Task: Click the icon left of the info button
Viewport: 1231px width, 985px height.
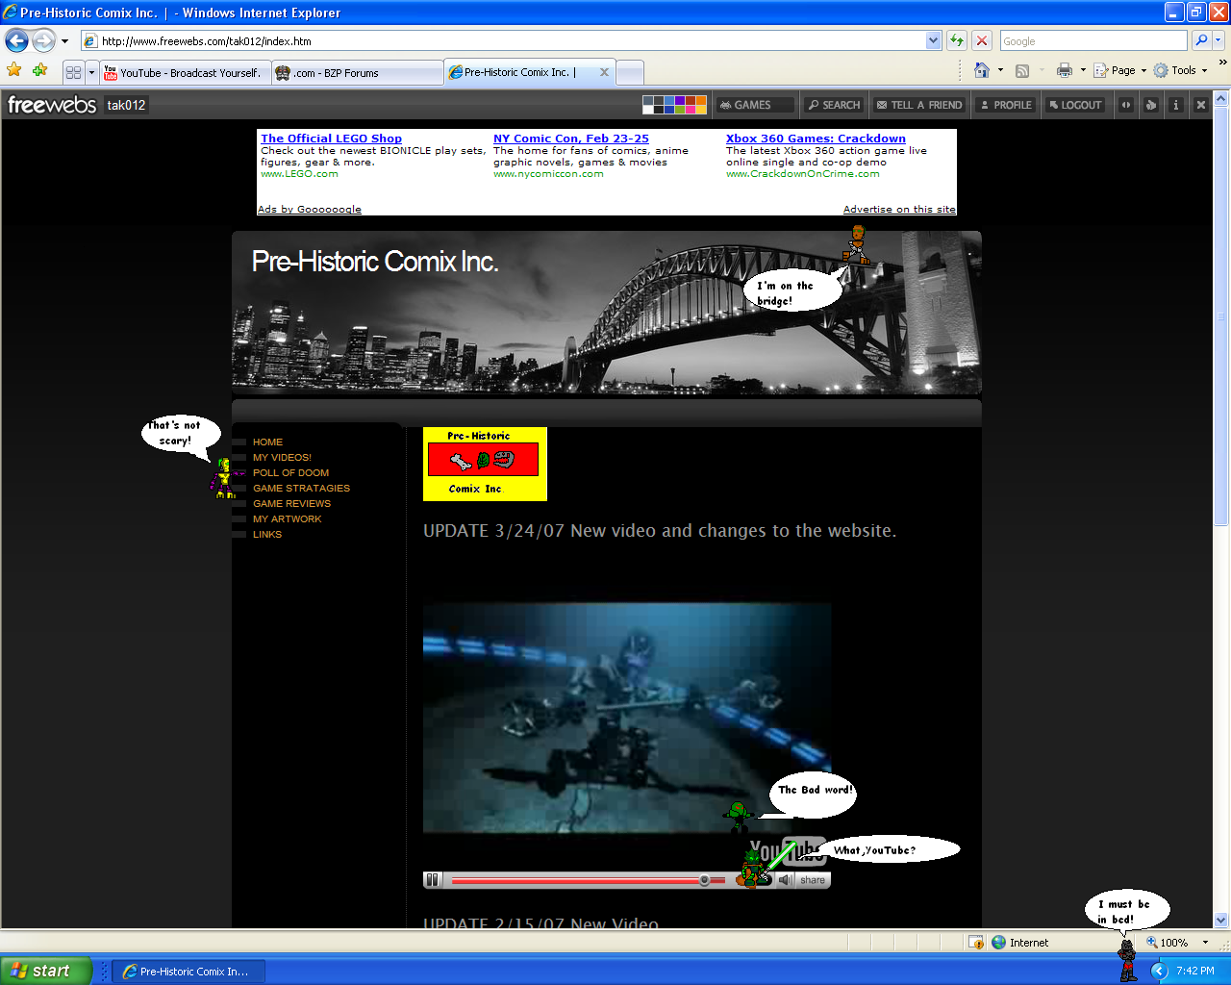Action: pos(1150,105)
